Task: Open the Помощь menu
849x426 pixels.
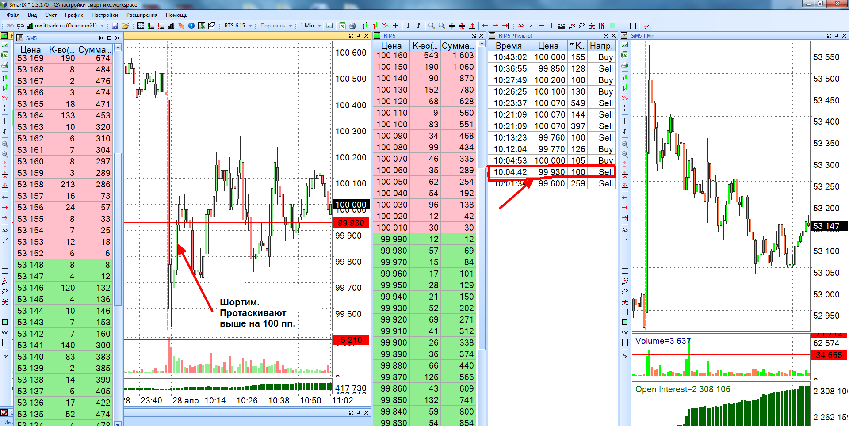Action: (176, 15)
